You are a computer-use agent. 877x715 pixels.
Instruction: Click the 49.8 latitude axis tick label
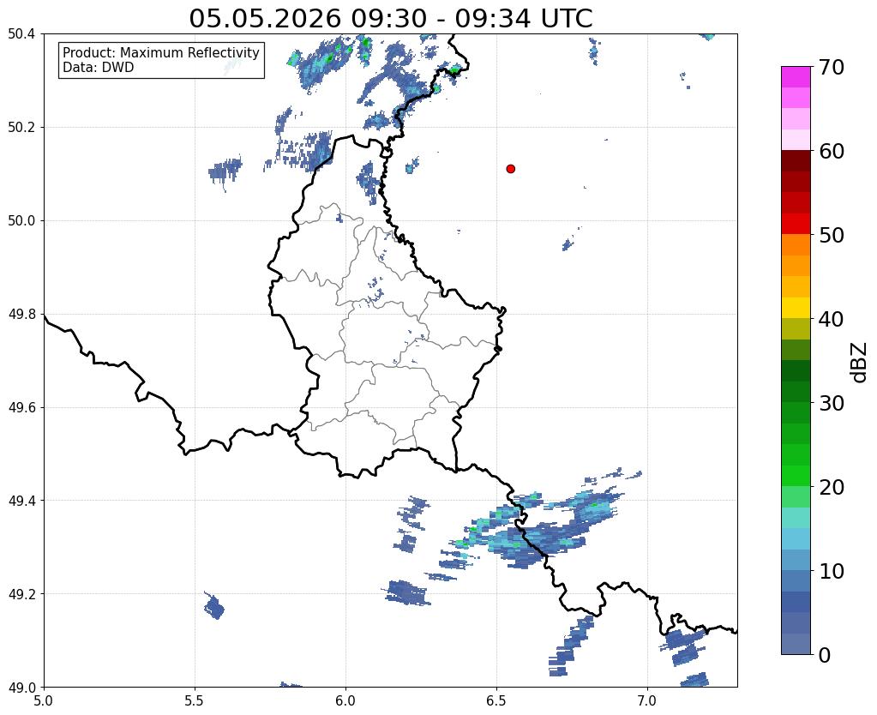point(21,315)
